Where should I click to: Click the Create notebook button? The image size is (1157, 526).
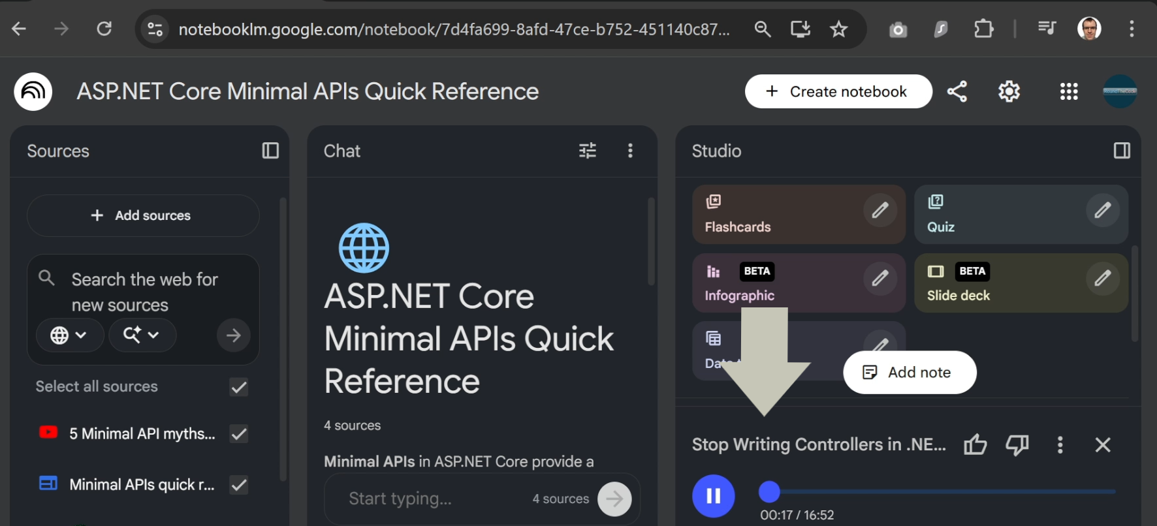pos(838,91)
